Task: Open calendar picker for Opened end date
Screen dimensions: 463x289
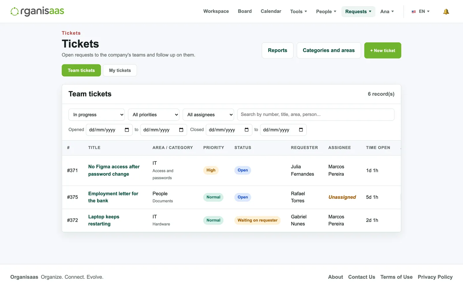Action: (x=181, y=130)
